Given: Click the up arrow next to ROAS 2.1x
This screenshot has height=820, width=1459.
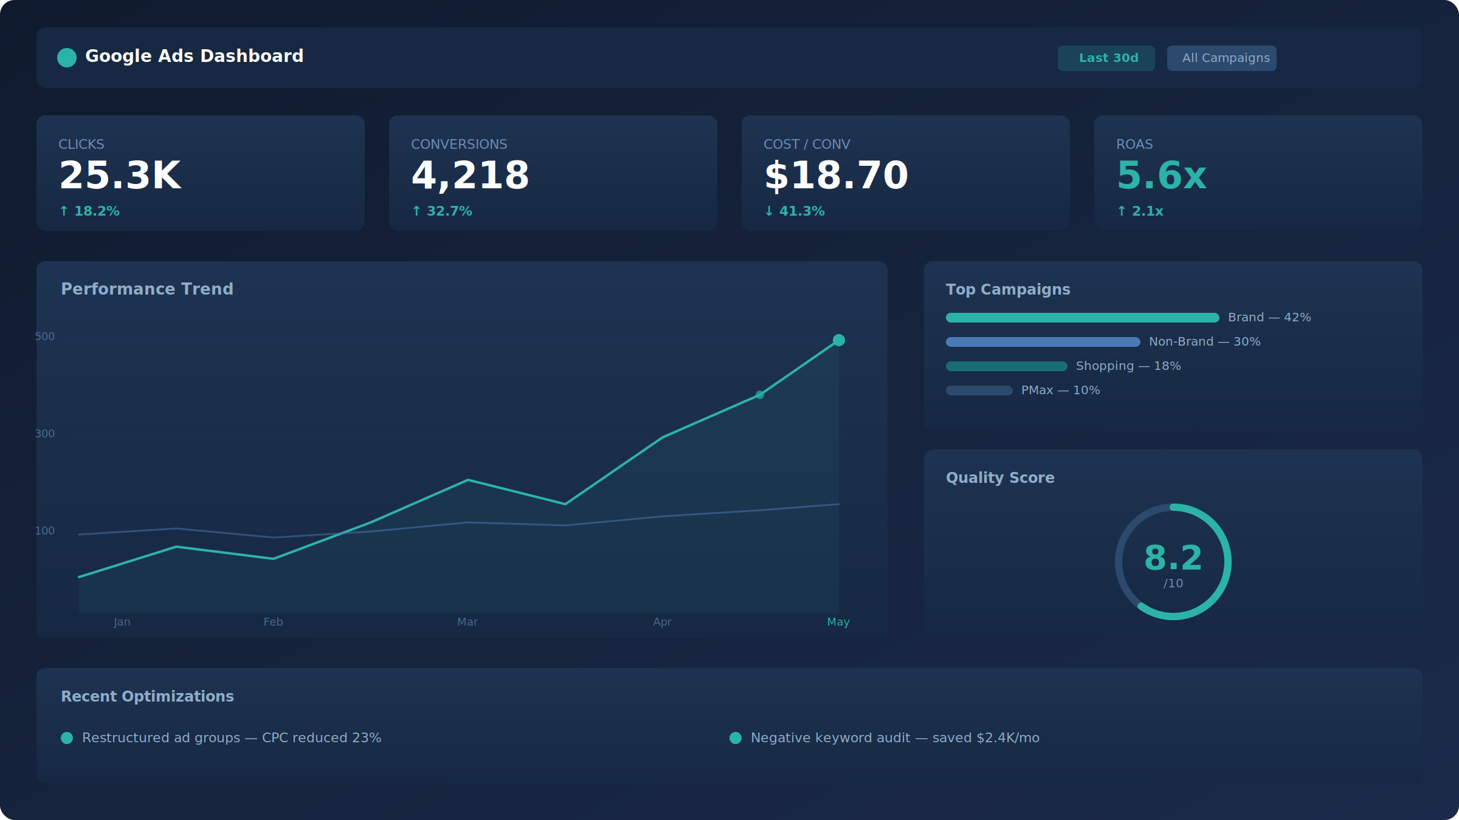Looking at the screenshot, I should click(x=1120, y=211).
